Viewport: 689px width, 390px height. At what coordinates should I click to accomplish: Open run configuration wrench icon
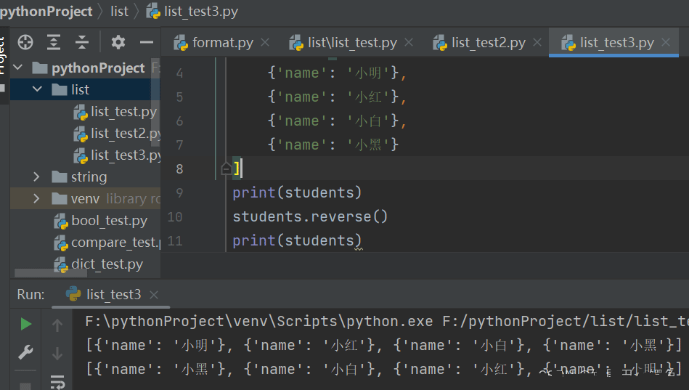(25, 352)
